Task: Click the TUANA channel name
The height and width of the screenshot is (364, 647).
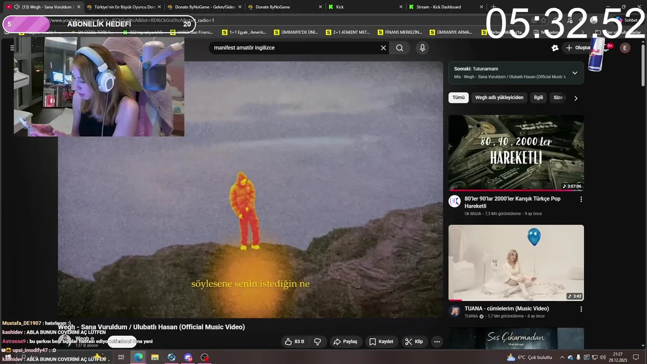Action: pyautogui.click(x=471, y=316)
